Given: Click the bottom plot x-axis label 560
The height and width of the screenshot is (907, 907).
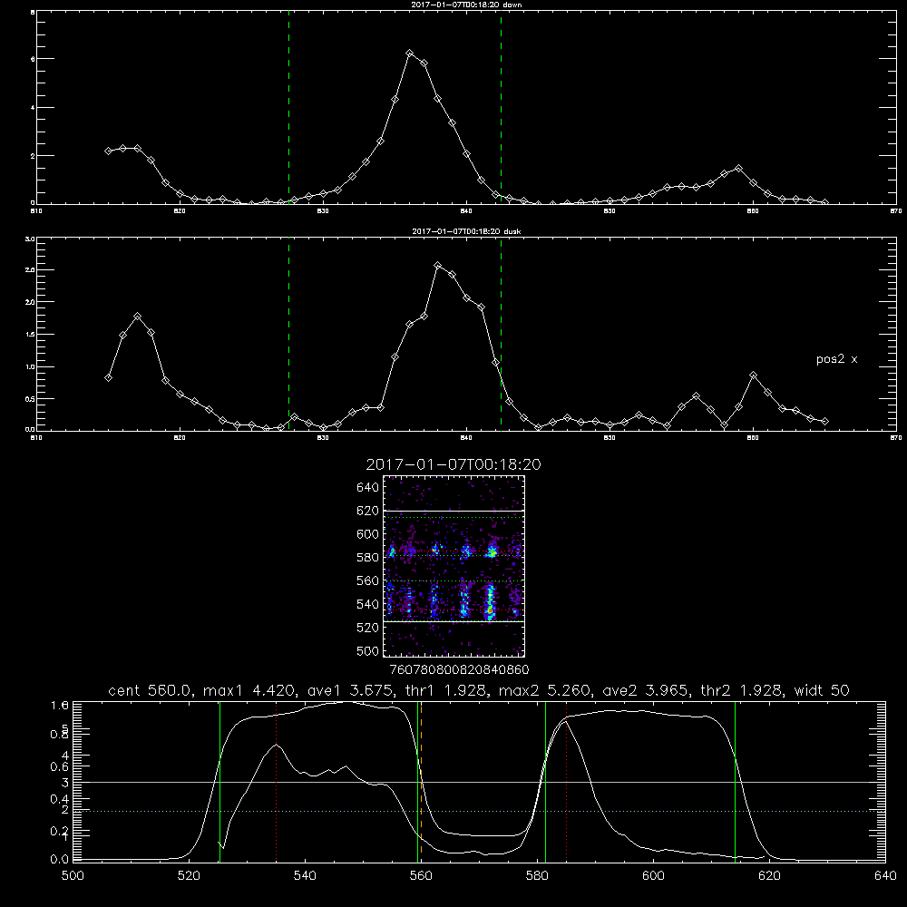Looking at the screenshot, I should coord(421,876).
